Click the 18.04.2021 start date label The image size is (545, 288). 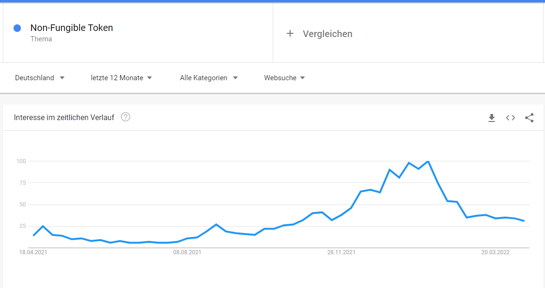pyautogui.click(x=33, y=252)
